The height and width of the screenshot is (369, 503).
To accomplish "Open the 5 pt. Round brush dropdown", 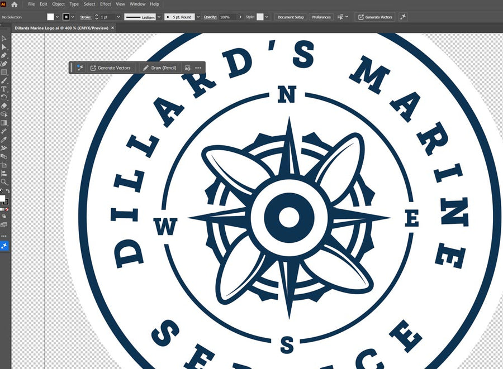I will point(198,17).
